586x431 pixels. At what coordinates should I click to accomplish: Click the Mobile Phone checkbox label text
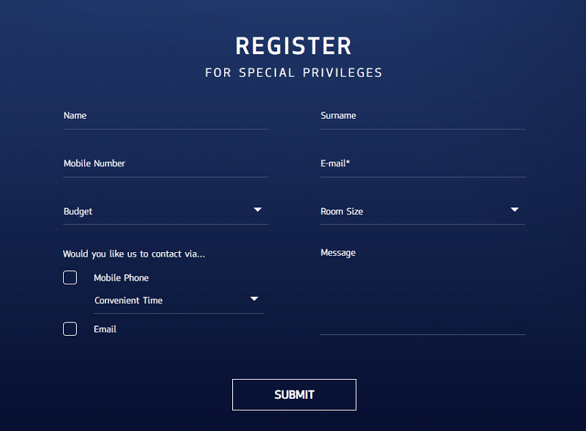click(121, 278)
